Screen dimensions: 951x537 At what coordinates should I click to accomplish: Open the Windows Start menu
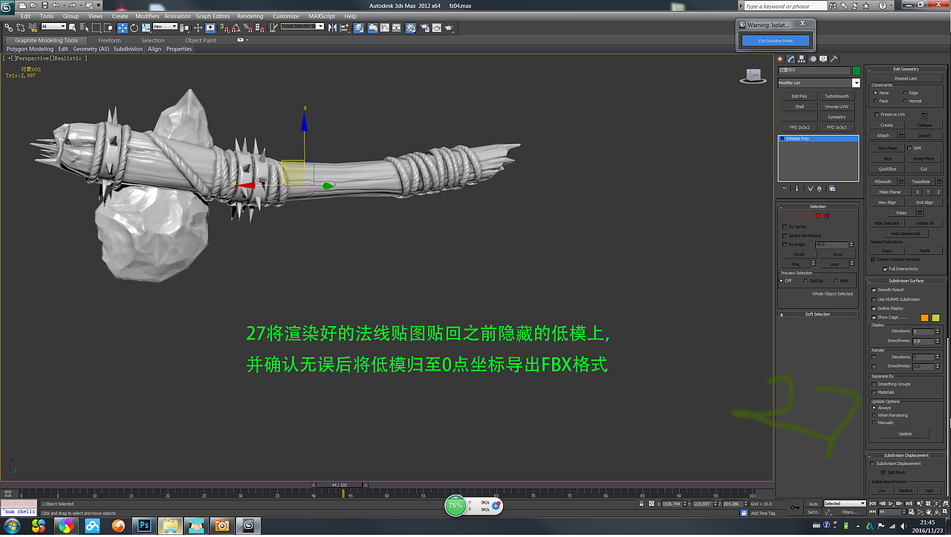[x=13, y=526]
